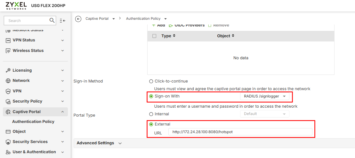355x158 pixels.
Task: Click the No data table message
Action: (241, 58)
